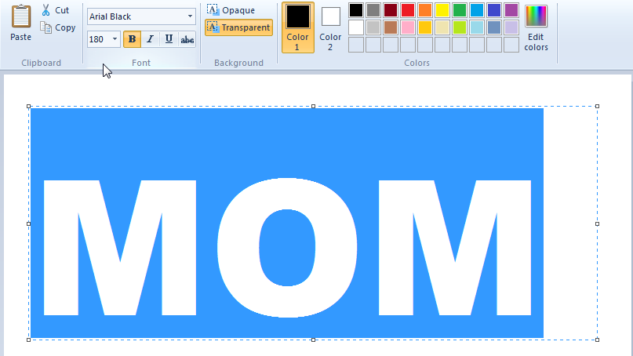Toggle Italic text formatting

click(x=150, y=39)
